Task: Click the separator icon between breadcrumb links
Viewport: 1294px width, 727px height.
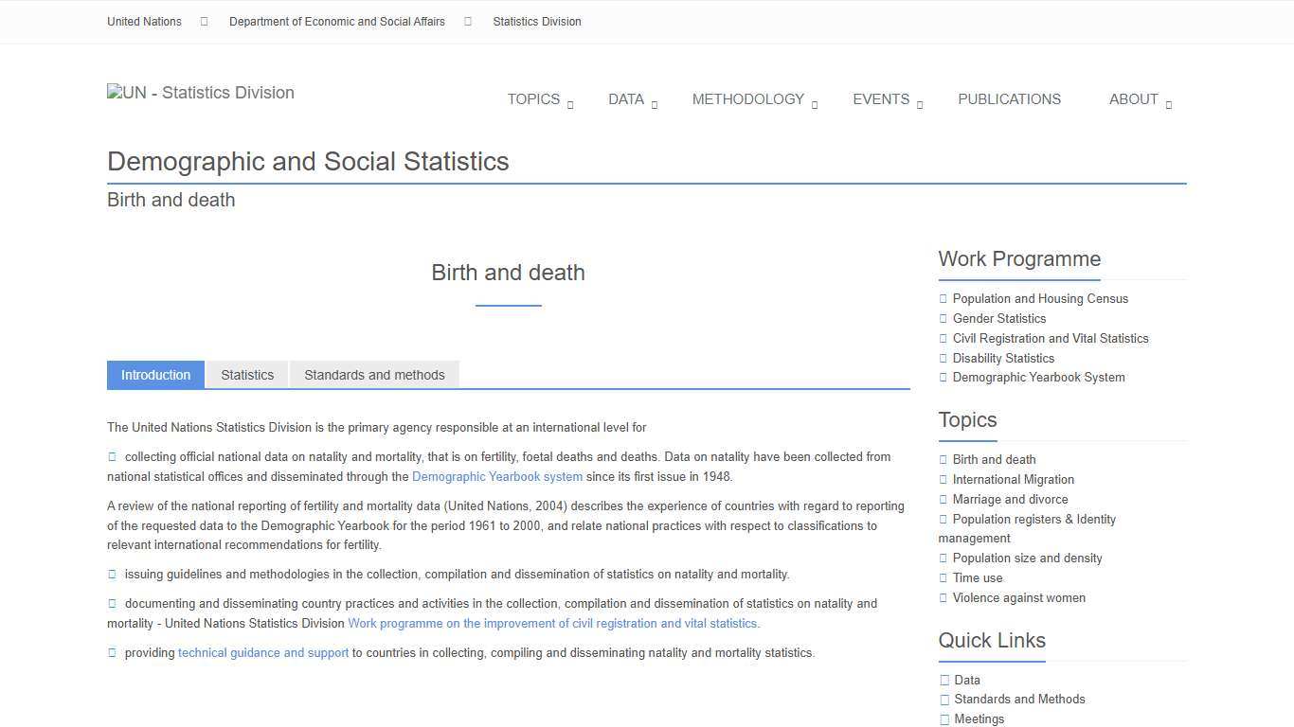Action: click(204, 21)
